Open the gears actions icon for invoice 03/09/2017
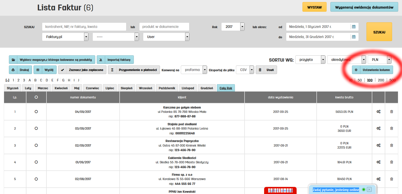 click(x=378, y=128)
